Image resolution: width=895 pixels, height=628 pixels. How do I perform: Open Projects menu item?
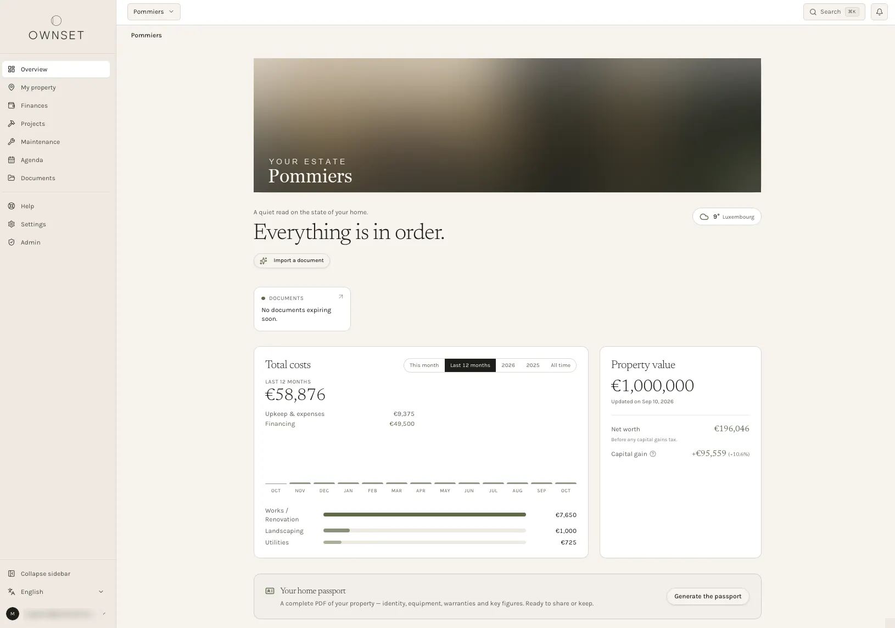coord(56,124)
